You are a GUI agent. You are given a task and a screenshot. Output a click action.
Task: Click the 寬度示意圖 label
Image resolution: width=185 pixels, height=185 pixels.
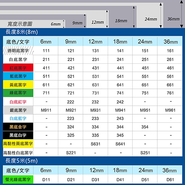coord(20,24)
